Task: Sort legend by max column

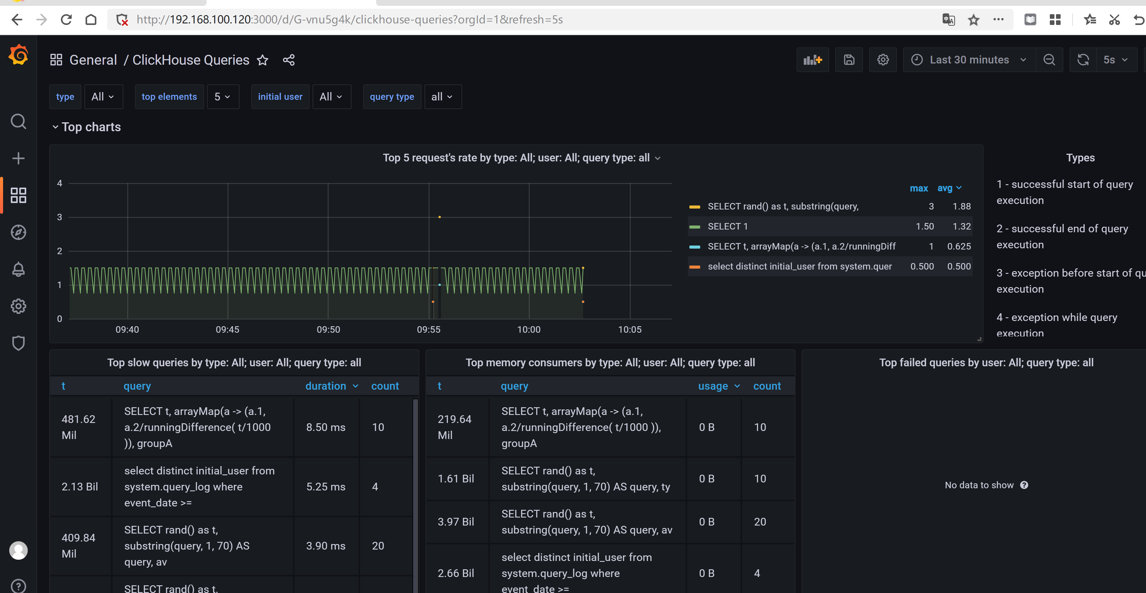Action: (919, 188)
